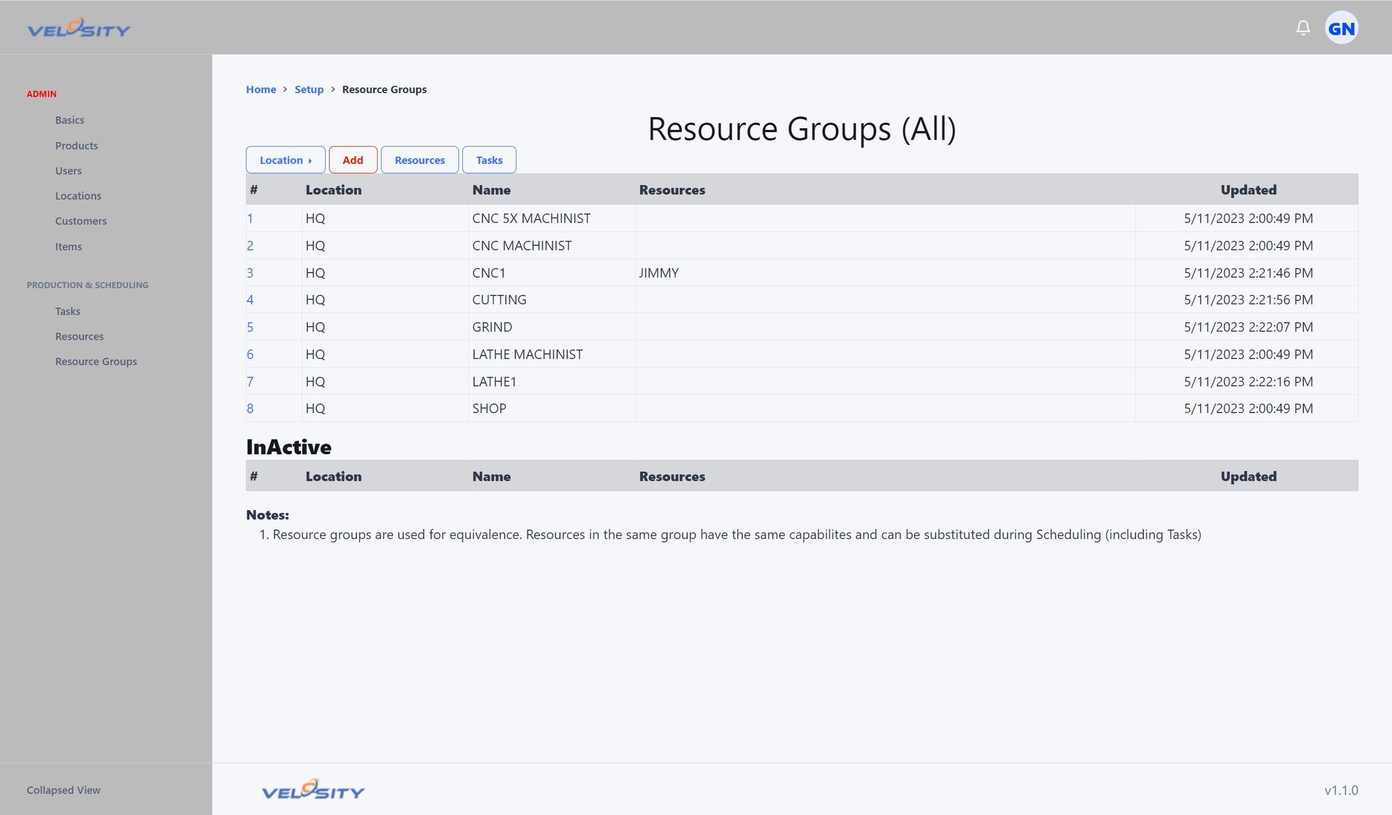
Task: Open the notifications bell
Action: coord(1303,28)
